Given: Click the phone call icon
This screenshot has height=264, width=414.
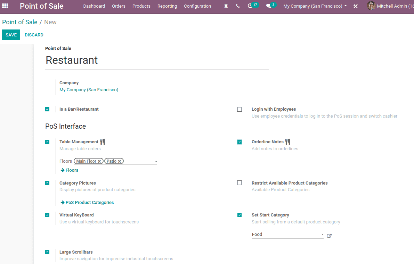Looking at the screenshot, I should point(238,6).
